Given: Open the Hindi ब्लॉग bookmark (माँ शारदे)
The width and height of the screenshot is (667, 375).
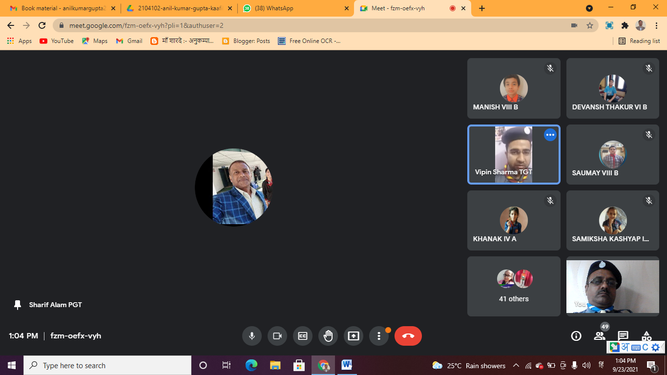Looking at the screenshot, I should 182,41.
